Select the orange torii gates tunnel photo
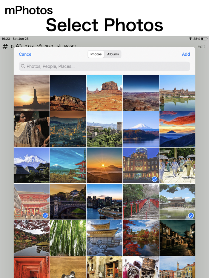 (32, 267)
